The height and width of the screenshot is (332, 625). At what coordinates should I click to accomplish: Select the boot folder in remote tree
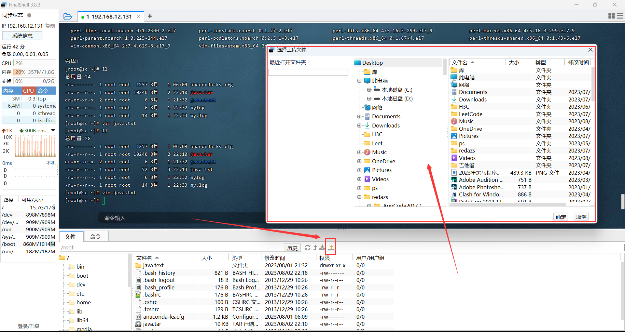79,276
